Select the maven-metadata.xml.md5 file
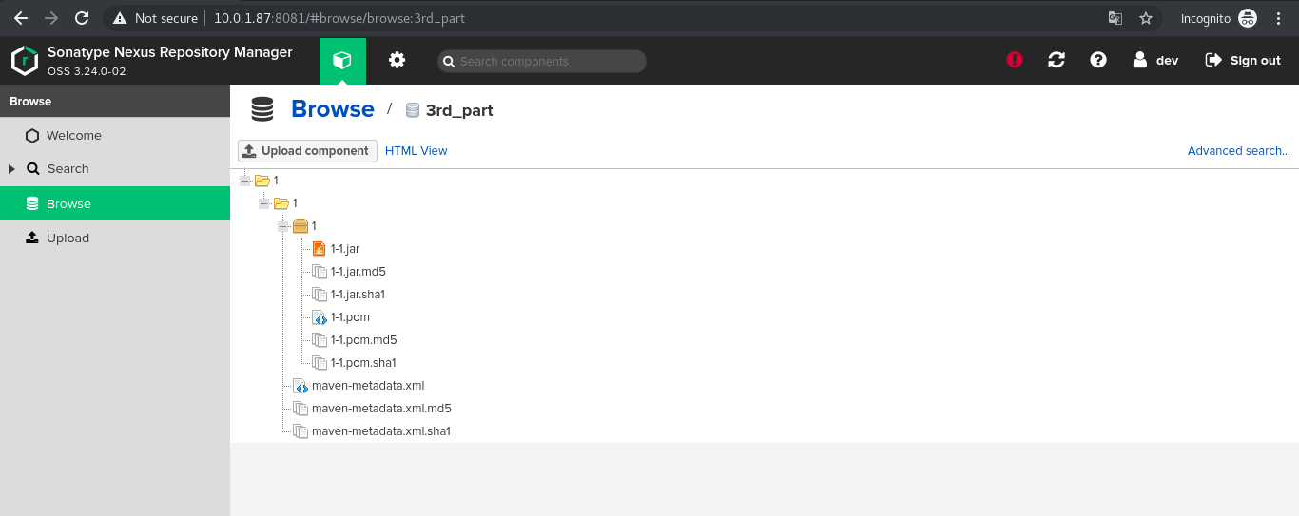 (x=381, y=408)
